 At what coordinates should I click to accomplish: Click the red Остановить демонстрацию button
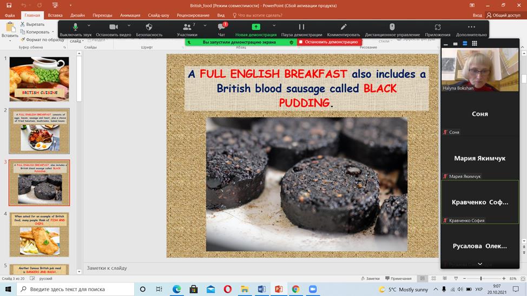pos(329,42)
